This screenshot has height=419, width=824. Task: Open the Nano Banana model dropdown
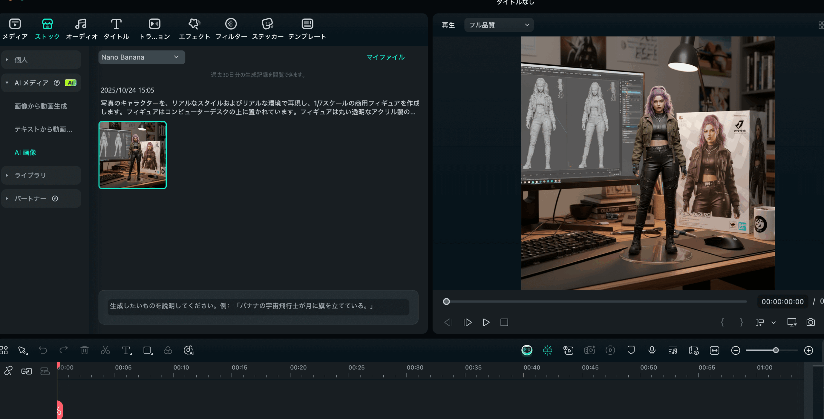point(141,57)
